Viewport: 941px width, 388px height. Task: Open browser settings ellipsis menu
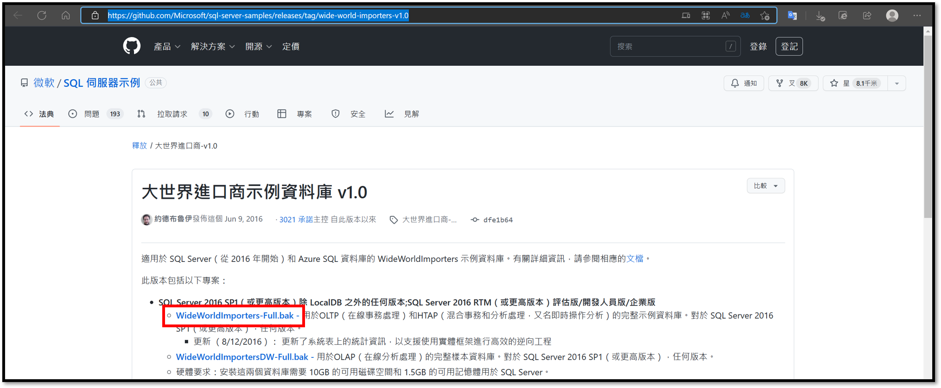(x=917, y=15)
